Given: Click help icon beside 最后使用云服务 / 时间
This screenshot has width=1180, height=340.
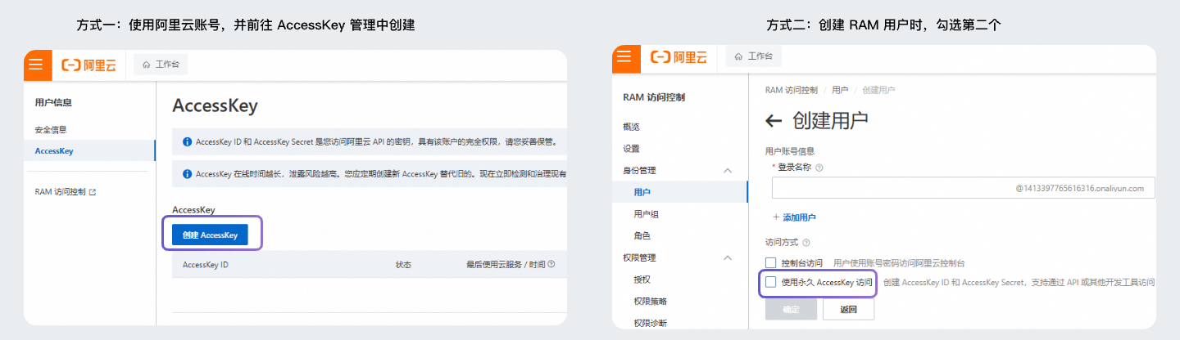Looking at the screenshot, I should pyautogui.click(x=551, y=265).
